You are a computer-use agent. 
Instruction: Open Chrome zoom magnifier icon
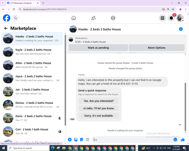pos(168,9)
